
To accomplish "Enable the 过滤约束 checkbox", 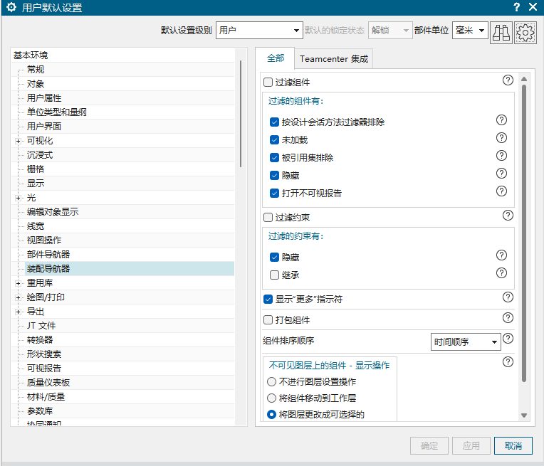I will [x=268, y=218].
